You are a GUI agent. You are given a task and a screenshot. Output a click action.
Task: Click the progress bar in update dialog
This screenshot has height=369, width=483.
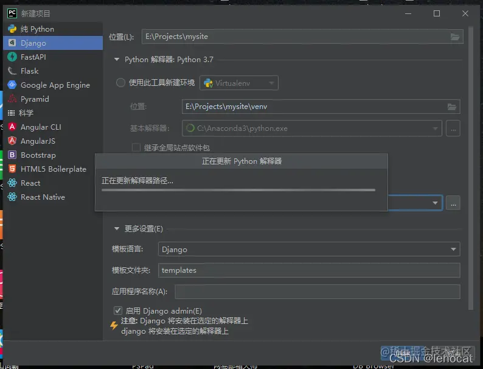(238, 190)
